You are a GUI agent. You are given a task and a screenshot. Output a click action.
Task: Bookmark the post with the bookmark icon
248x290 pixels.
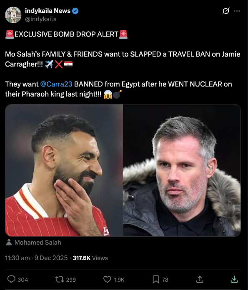pos(156,279)
